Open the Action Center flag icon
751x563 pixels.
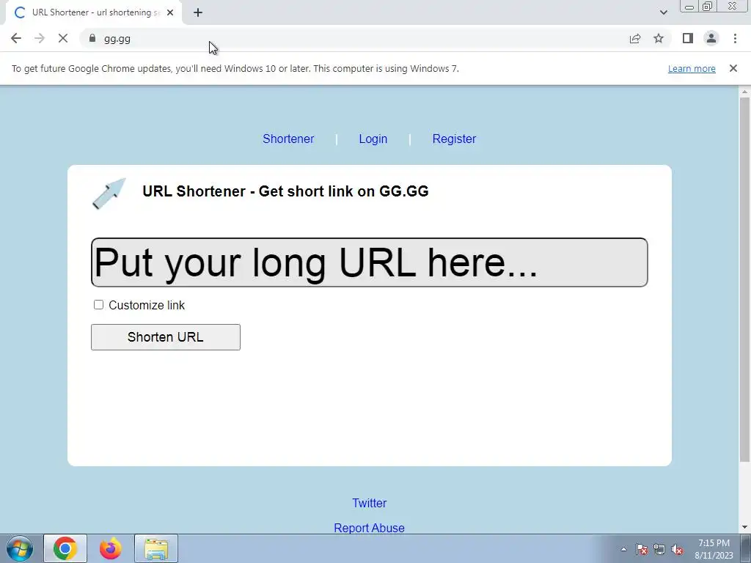click(x=642, y=550)
